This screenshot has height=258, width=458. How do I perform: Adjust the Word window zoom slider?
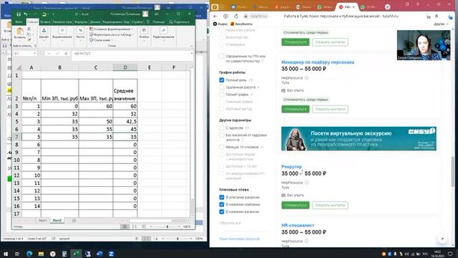coord(177,239)
